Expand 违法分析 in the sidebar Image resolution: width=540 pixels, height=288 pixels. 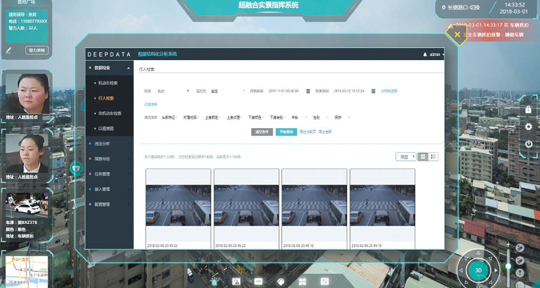109,144
